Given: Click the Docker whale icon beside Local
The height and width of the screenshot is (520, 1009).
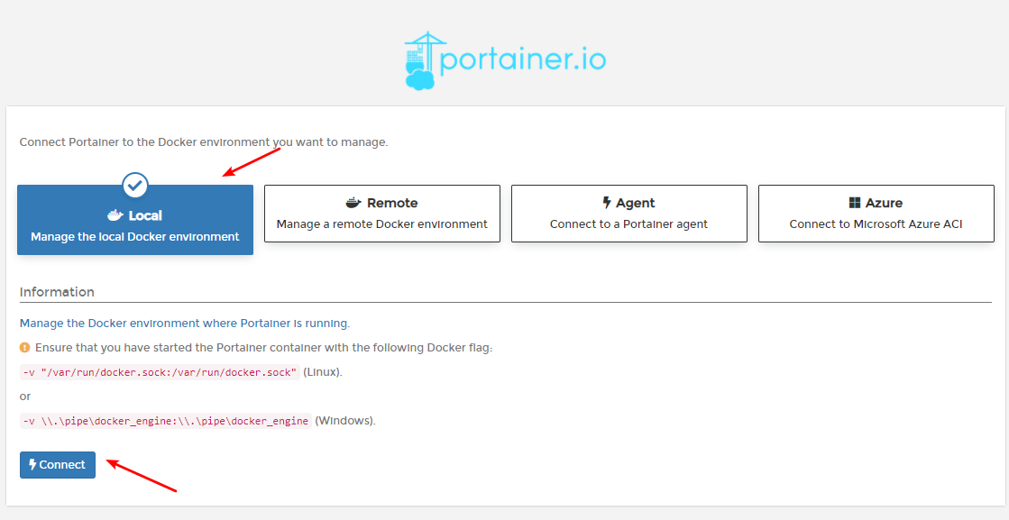Looking at the screenshot, I should click(115, 215).
